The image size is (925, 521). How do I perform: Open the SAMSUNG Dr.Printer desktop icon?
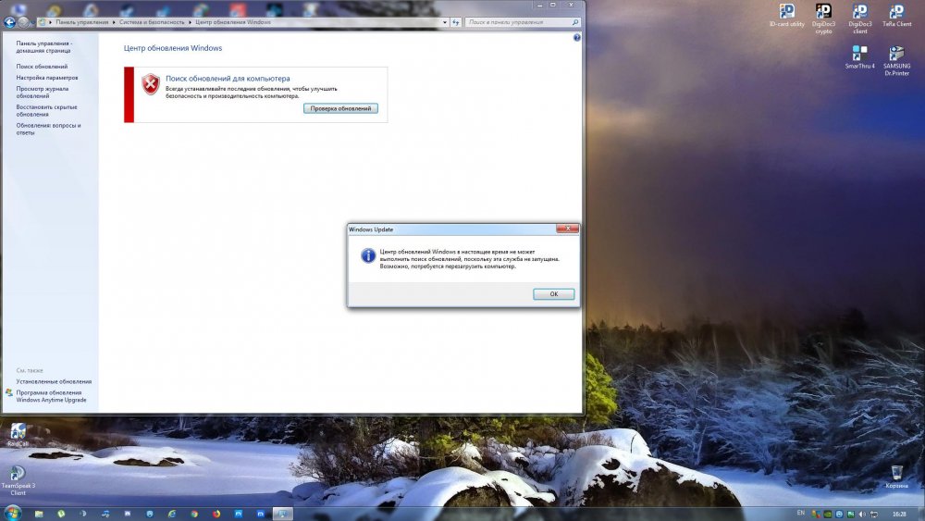[896, 56]
